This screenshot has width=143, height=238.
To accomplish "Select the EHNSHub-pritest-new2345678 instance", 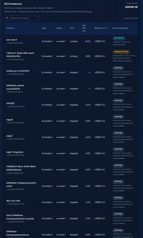I will pyautogui.click(x=15, y=87).
